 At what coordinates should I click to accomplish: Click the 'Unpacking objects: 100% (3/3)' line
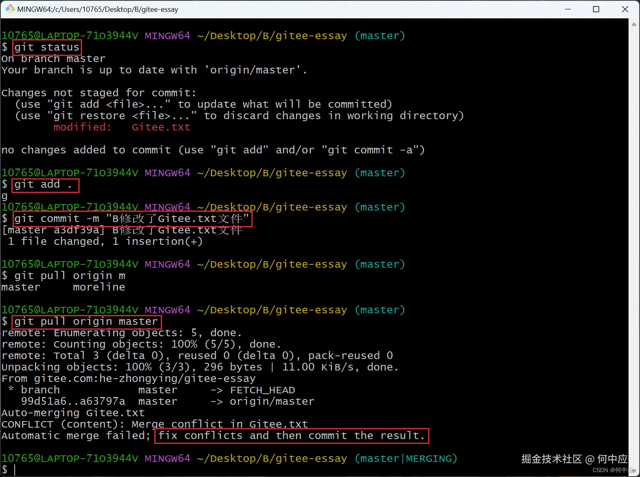[200, 367]
